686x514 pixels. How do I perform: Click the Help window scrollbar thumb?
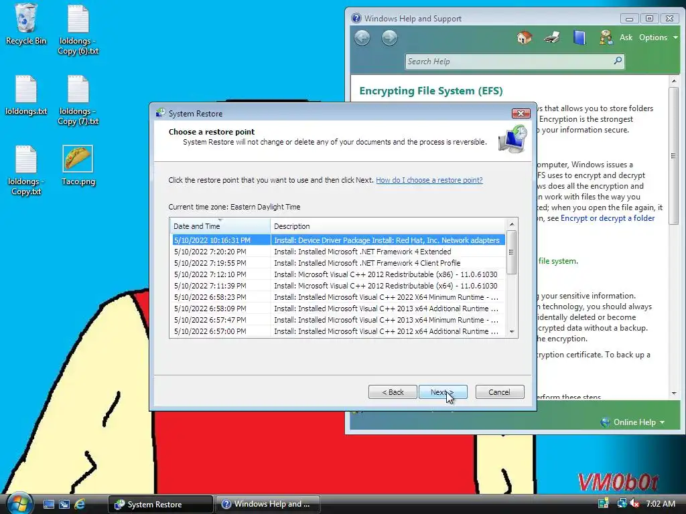click(x=674, y=156)
